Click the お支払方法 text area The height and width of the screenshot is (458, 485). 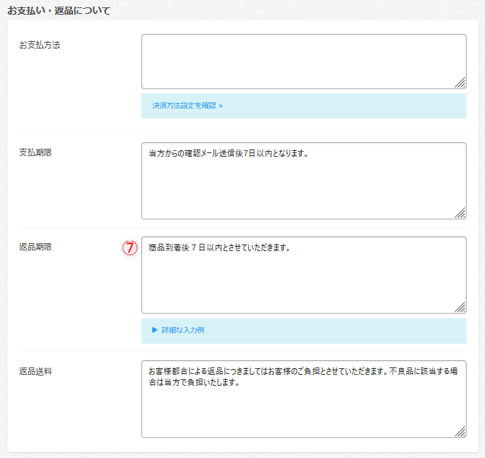303,62
